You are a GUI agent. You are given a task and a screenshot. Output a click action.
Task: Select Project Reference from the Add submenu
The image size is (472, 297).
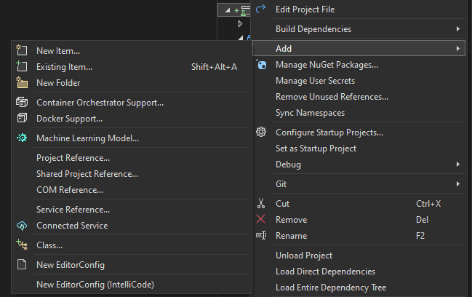[73, 158]
